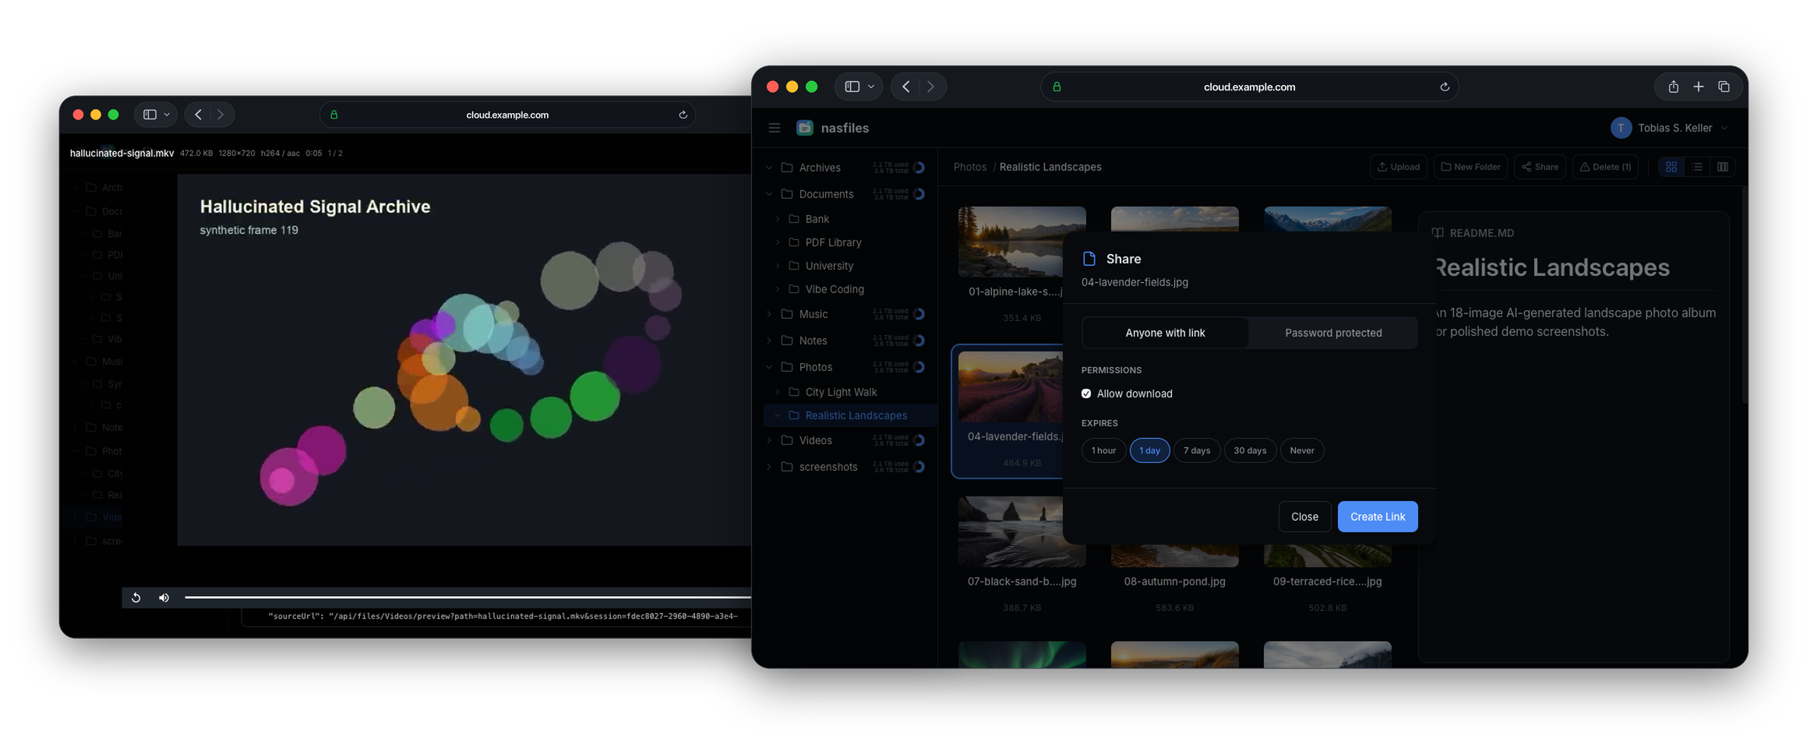This screenshot has height=734, width=1814.
Task: Click the Delete (1) button
Action: coord(1605,167)
